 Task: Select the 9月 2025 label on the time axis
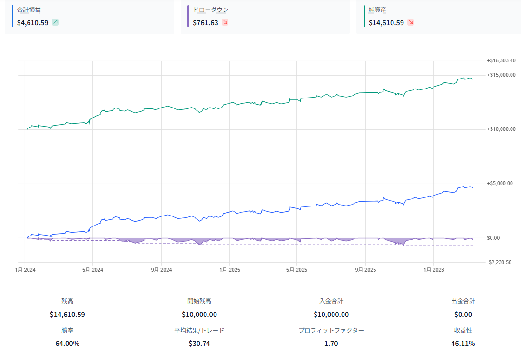pyautogui.click(x=365, y=270)
